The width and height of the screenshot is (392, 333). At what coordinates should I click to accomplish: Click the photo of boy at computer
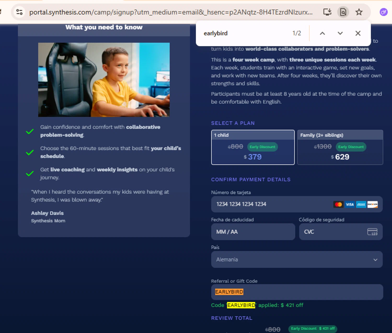click(x=104, y=80)
